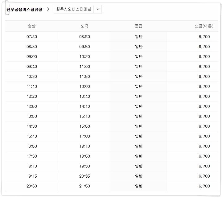The image size is (222, 198).
Task: Select the 09:40 departure time
Action: pos(32,67)
